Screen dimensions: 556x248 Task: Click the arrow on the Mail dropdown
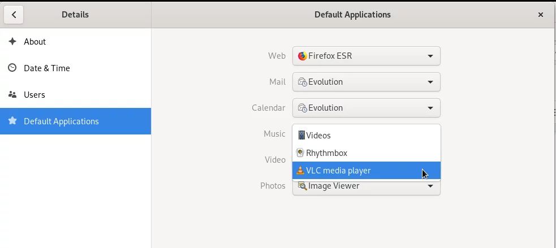[x=430, y=82]
